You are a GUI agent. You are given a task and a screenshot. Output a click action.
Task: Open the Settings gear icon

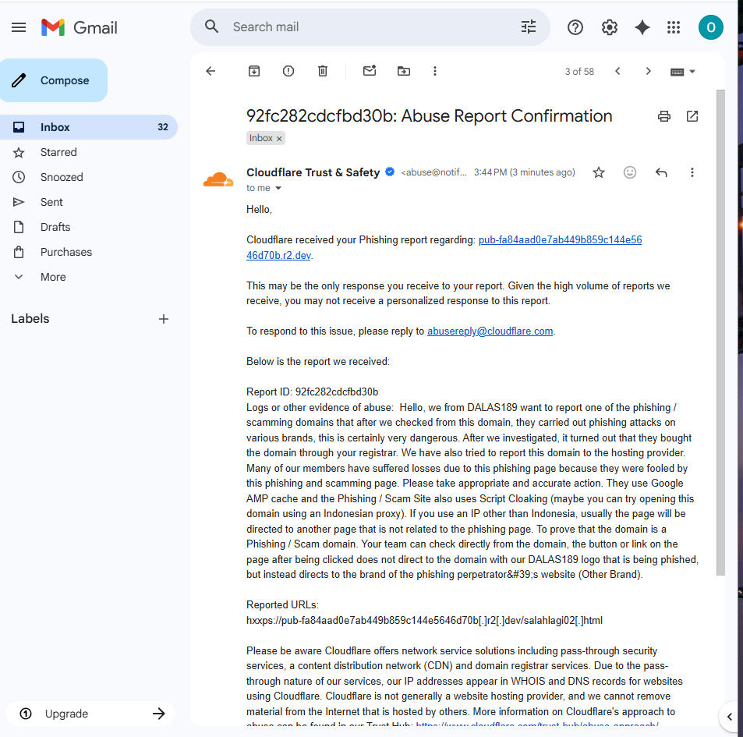pos(610,27)
